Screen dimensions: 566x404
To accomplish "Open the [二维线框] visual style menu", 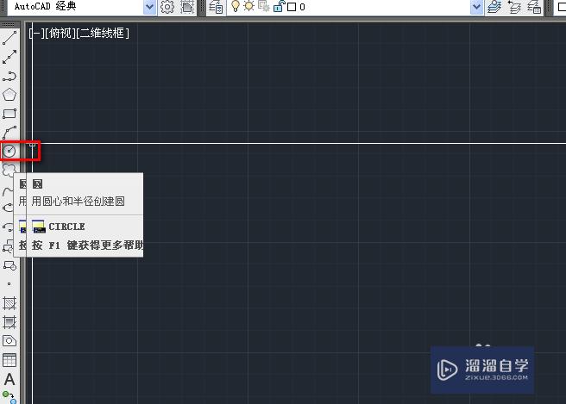I will coord(103,33).
